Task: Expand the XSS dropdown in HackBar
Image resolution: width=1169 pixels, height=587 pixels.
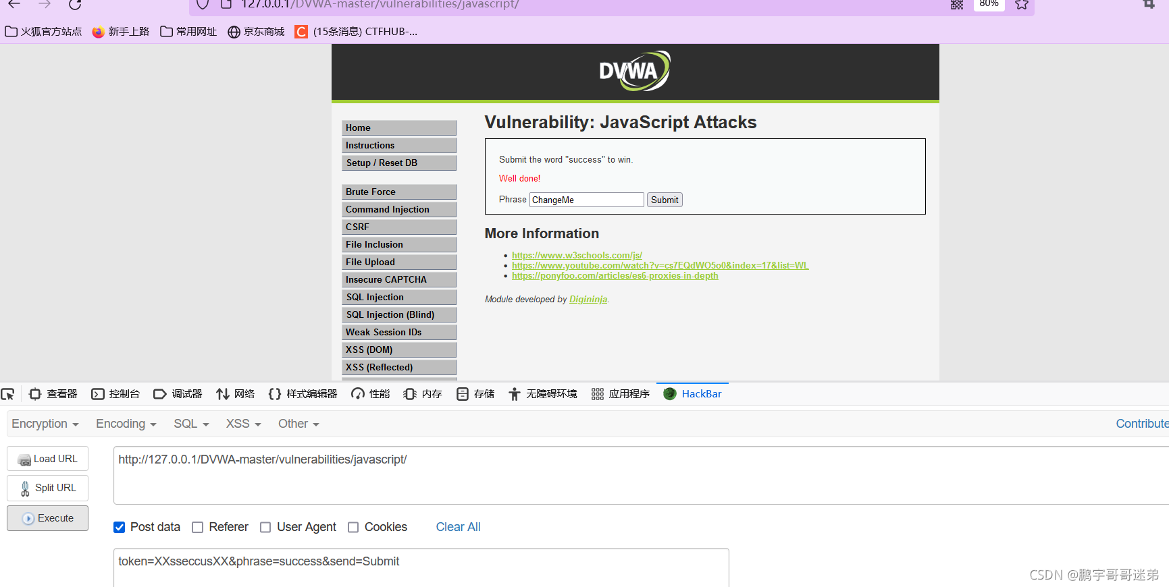Action: [x=243, y=424]
